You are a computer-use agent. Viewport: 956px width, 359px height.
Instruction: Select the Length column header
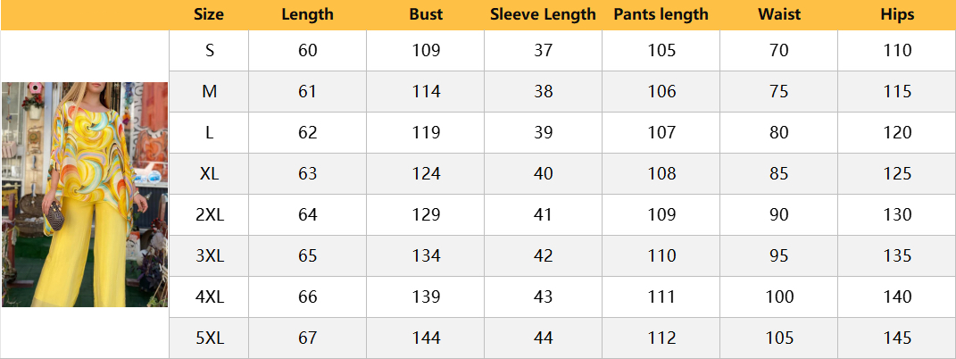[307, 14]
